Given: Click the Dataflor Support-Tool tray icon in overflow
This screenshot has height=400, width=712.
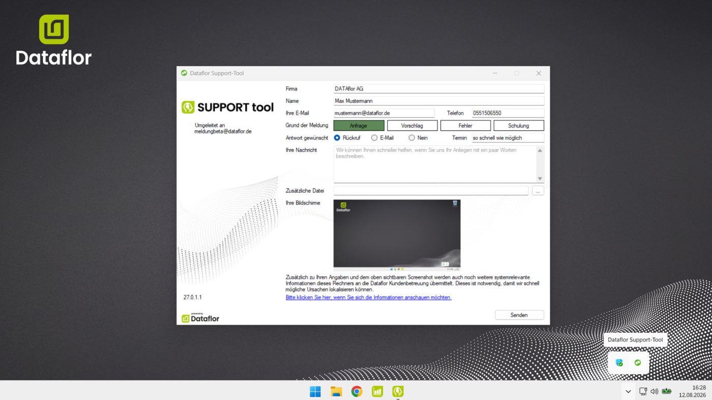Looking at the screenshot, I should coord(638,363).
